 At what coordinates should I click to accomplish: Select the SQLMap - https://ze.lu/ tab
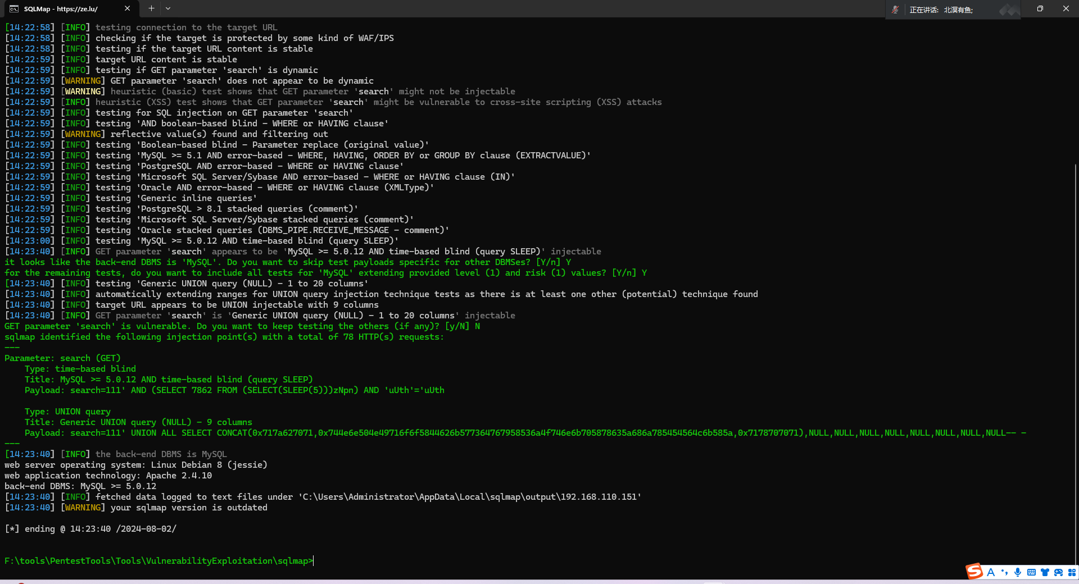62,8
